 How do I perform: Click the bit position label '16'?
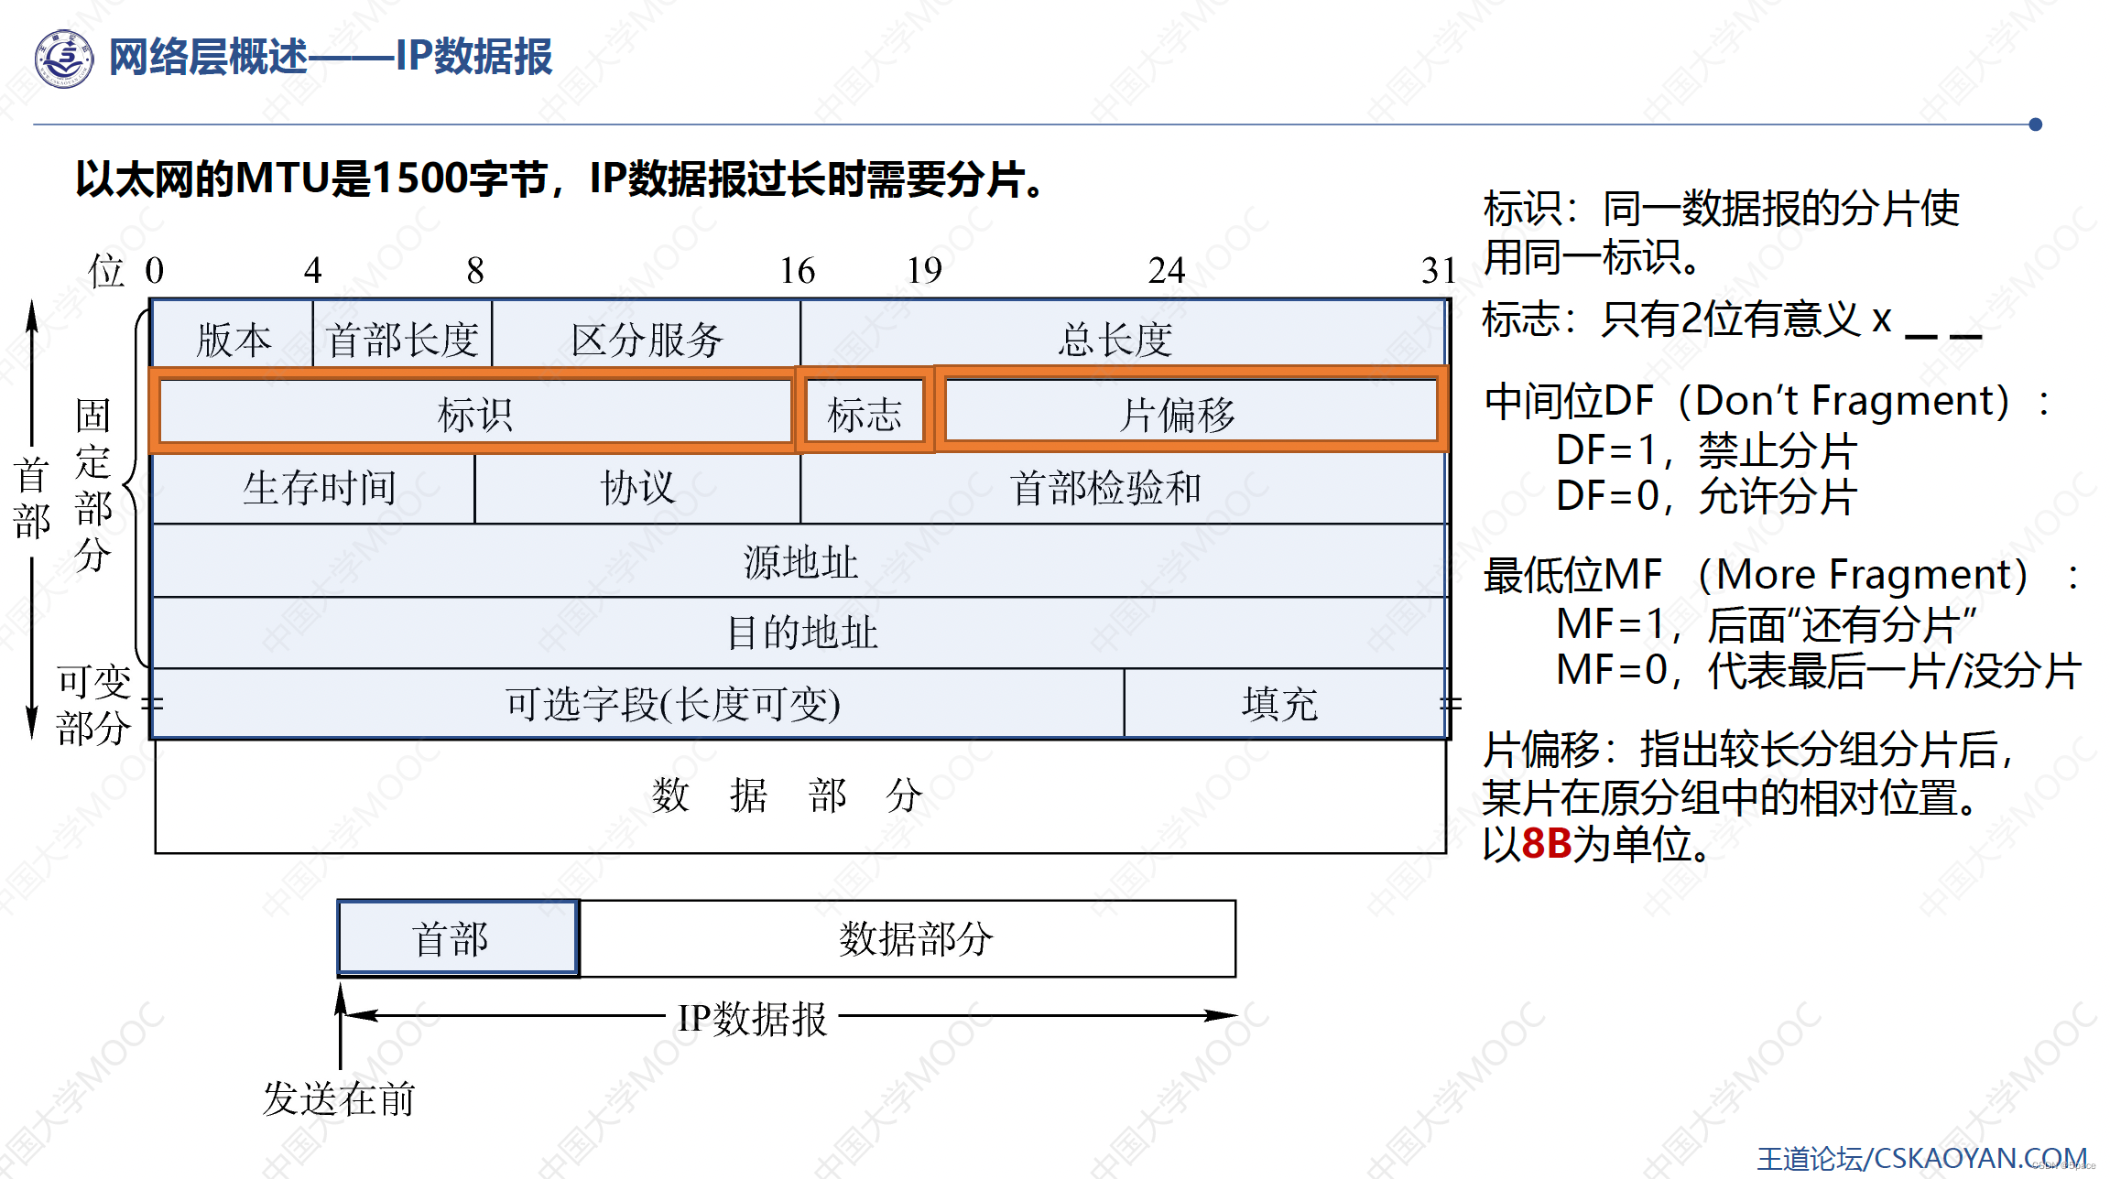797,271
